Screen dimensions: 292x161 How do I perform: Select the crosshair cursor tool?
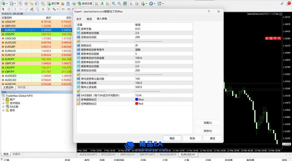tap(9, 9)
